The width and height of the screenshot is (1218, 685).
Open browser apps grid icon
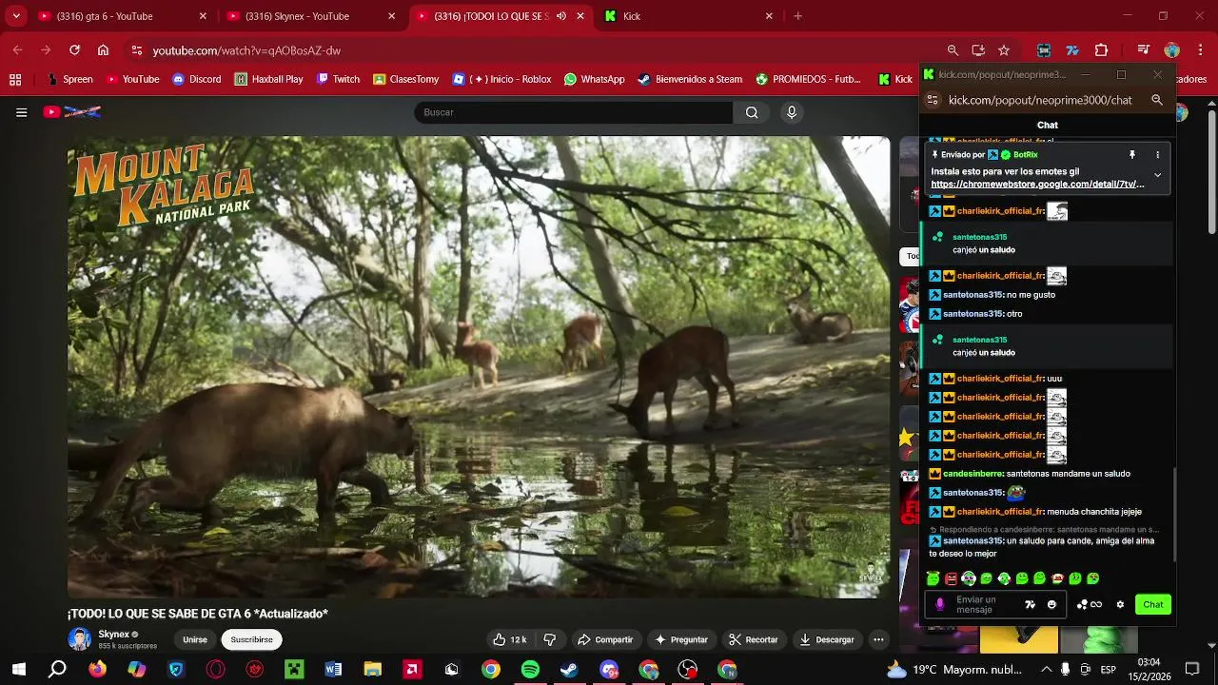tap(14, 79)
